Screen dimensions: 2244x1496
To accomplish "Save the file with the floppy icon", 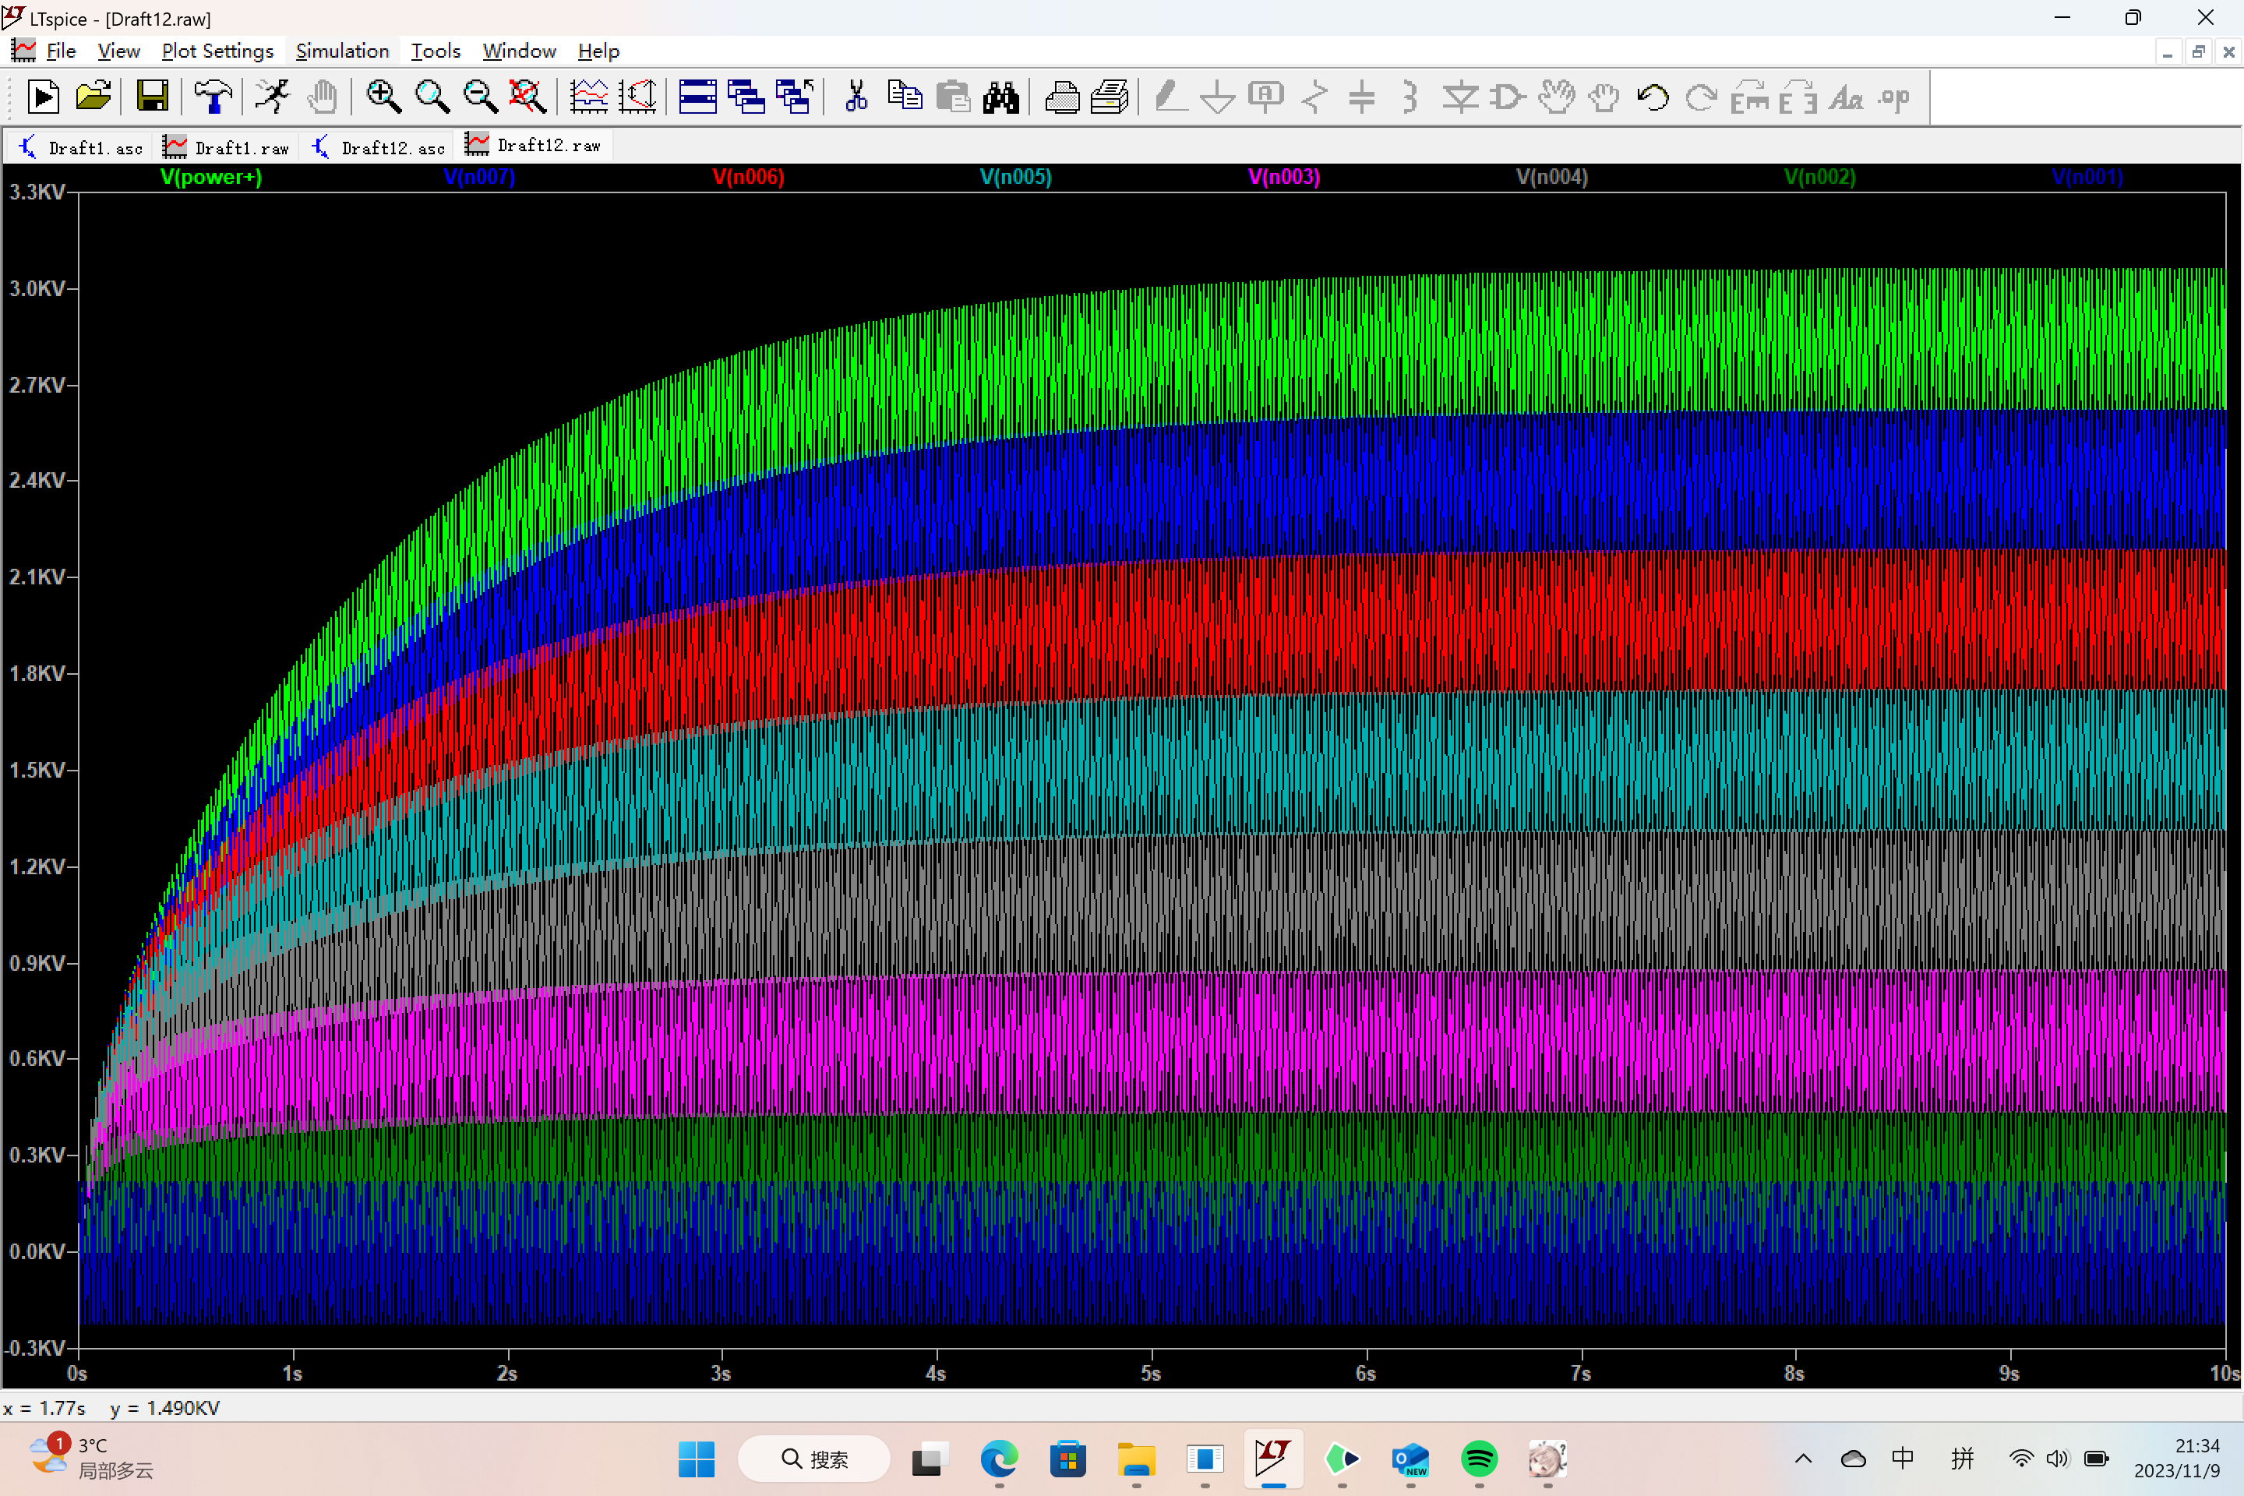I will [x=153, y=97].
